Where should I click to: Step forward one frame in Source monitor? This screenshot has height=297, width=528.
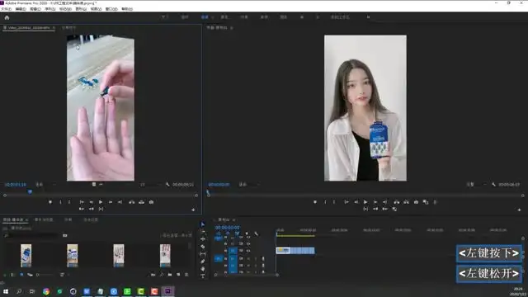111,202
